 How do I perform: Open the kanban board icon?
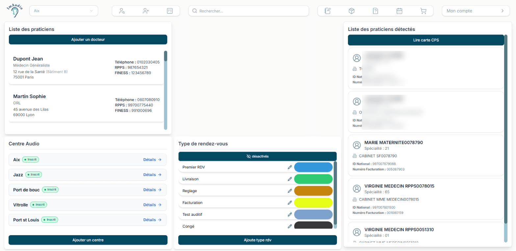(170, 11)
